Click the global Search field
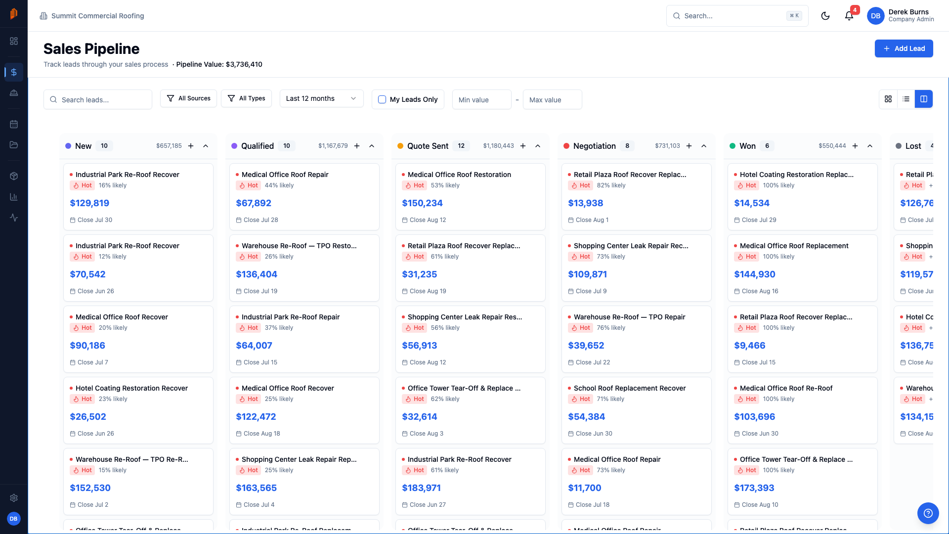 pyautogui.click(x=737, y=16)
